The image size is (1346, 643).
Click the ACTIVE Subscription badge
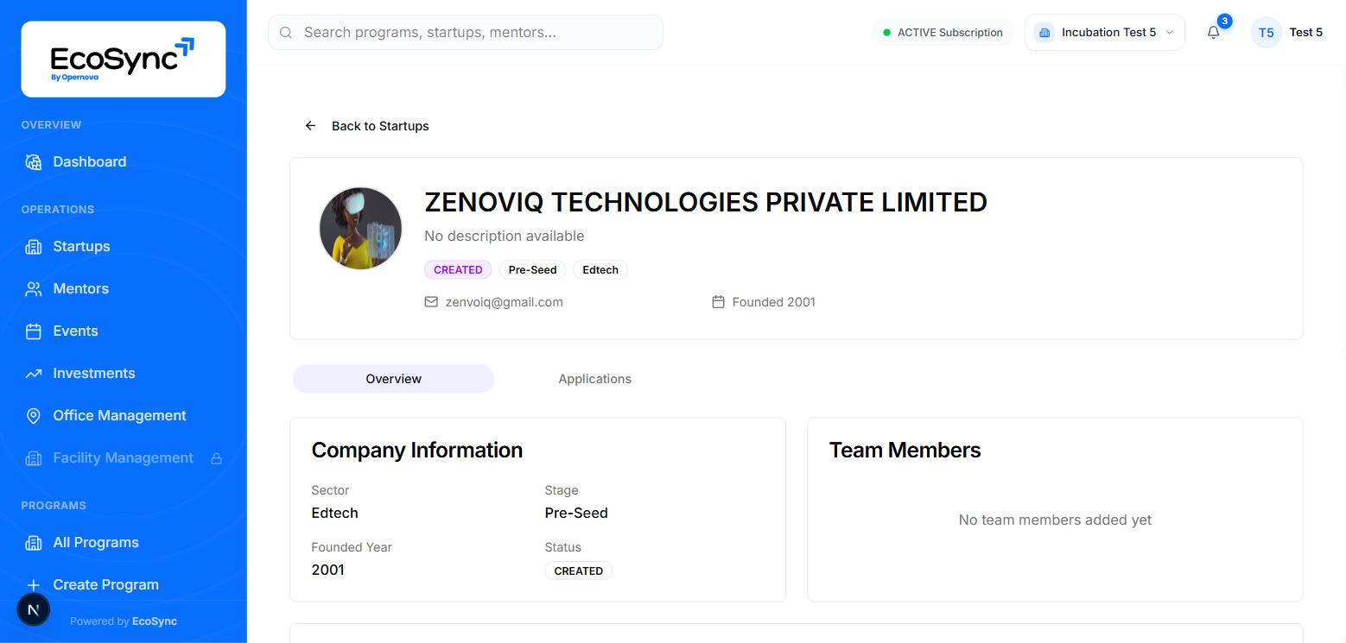(x=943, y=33)
